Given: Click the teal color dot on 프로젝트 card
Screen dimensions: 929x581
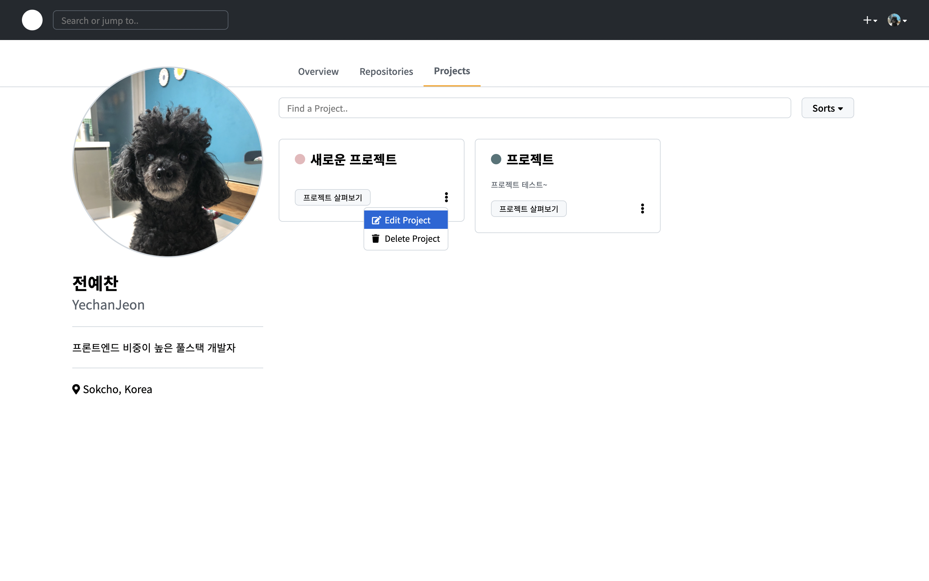Looking at the screenshot, I should click(x=496, y=159).
